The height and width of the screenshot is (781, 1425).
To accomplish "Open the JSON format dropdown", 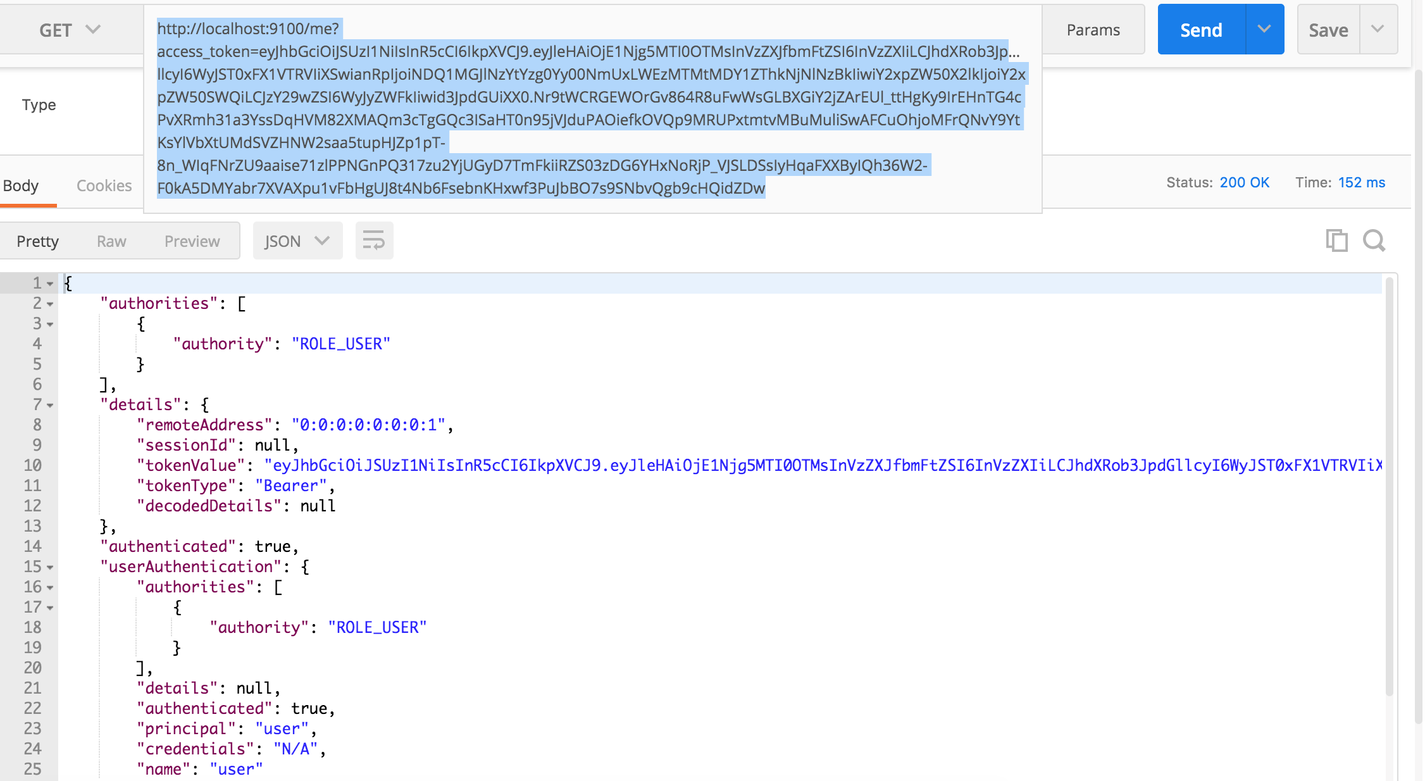I will coord(297,241).
